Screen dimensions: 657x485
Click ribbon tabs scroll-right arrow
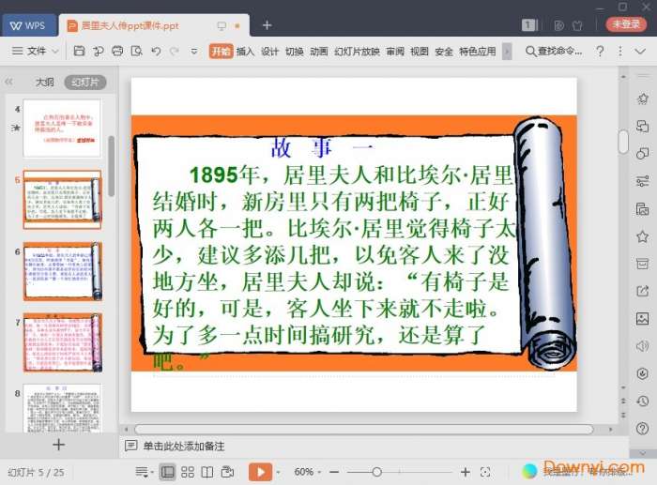pyautogui.click(x=507, y=52)
